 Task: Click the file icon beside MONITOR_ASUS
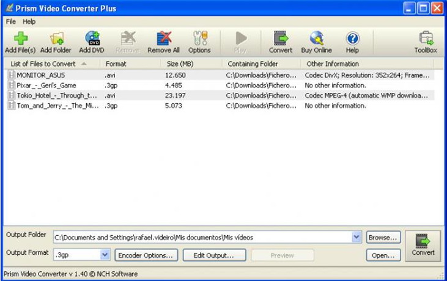point(11,75)
